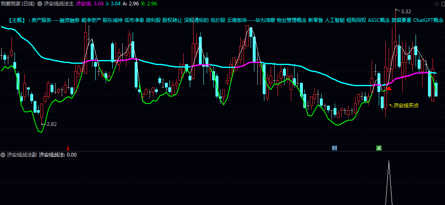Click the 物业管理概念 concept tag

[x=291, y=20]
